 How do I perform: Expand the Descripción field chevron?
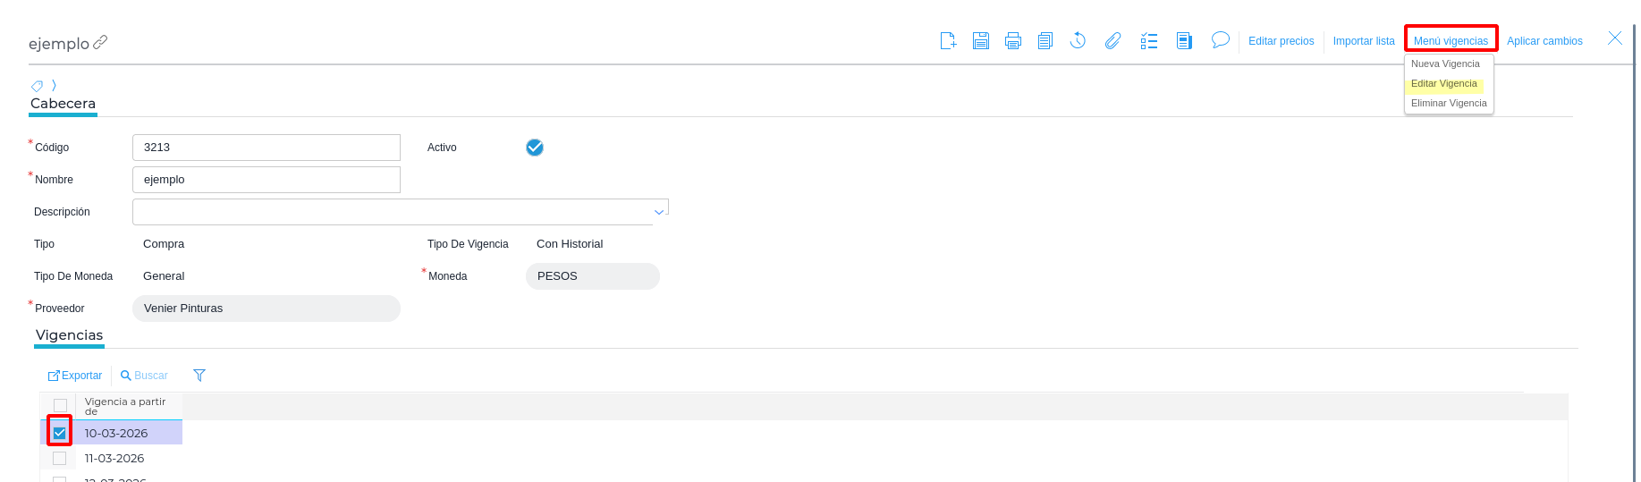659,212
